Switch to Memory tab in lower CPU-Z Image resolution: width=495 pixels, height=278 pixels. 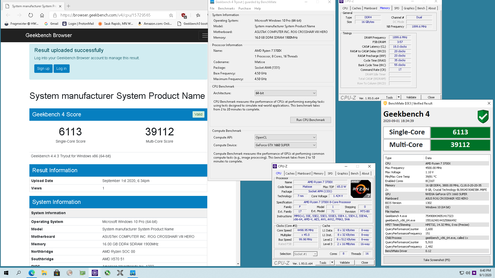[x=318, y=173]
